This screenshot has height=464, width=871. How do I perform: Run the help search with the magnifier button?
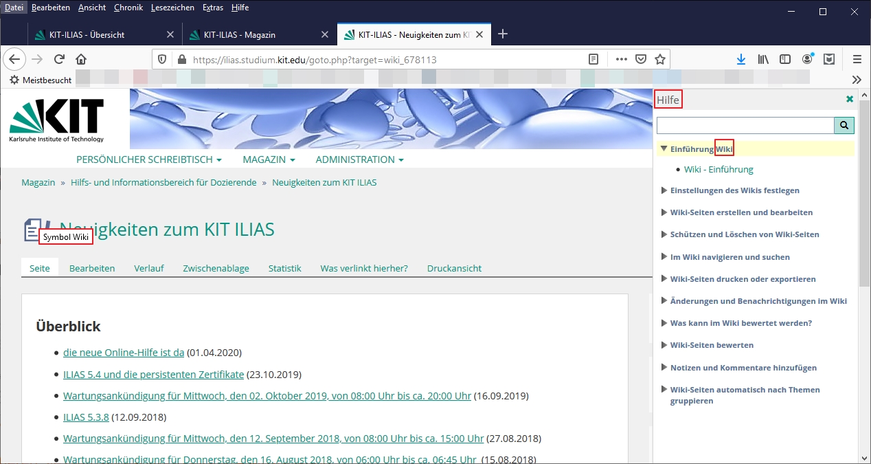tap(844, 125)
